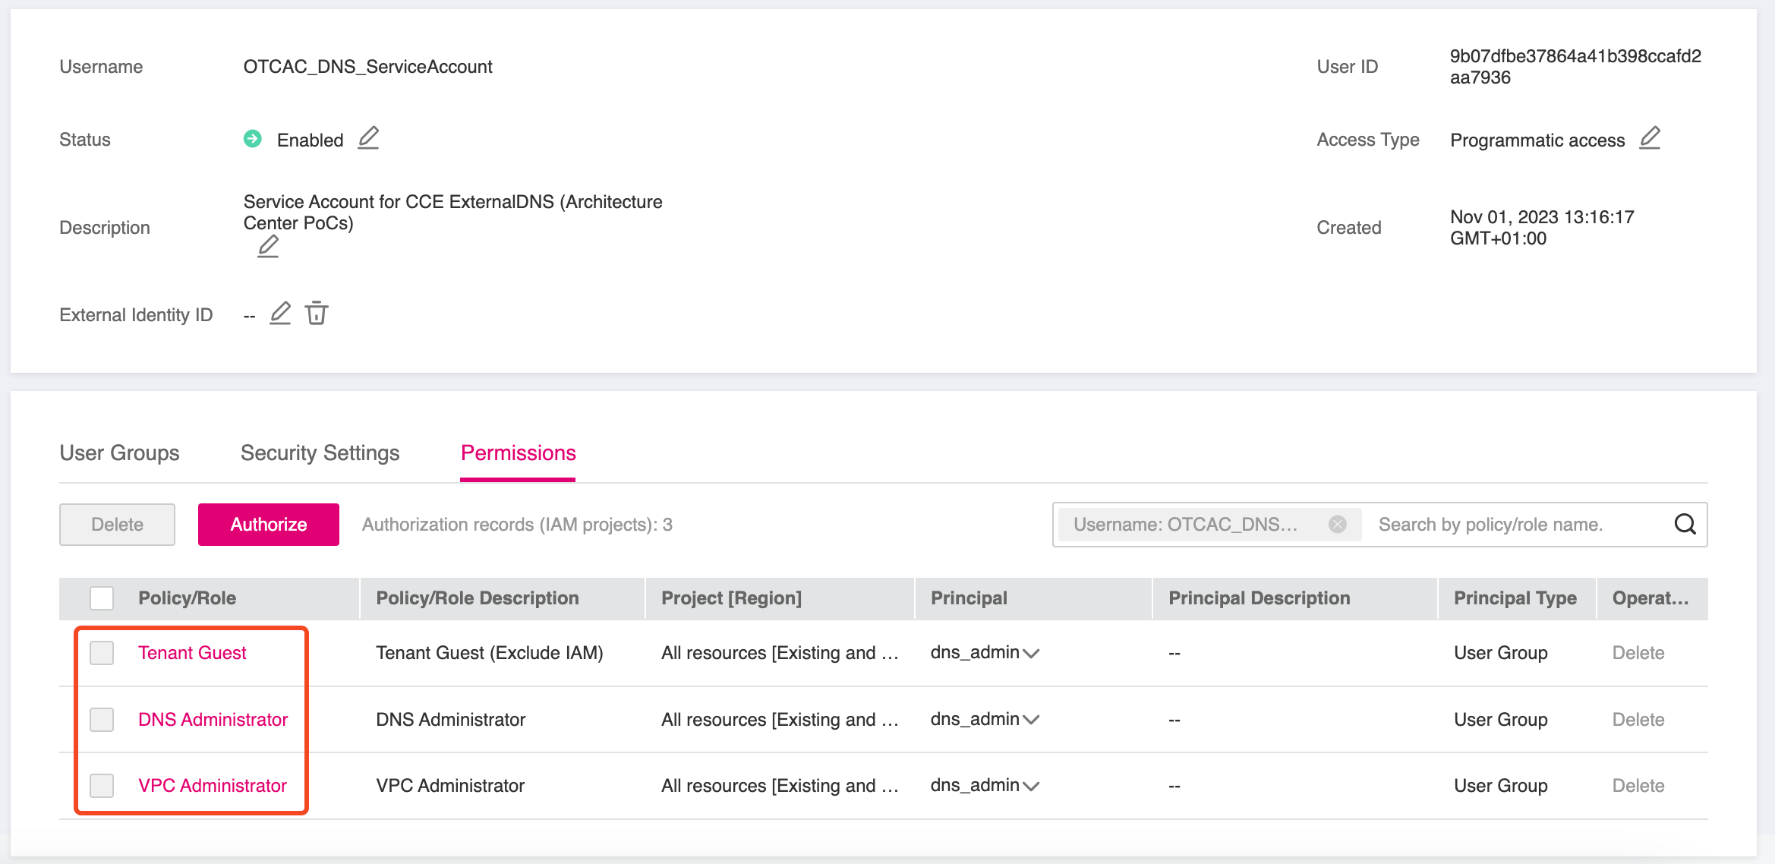Switch to the User Groups tab

(119, 453)
